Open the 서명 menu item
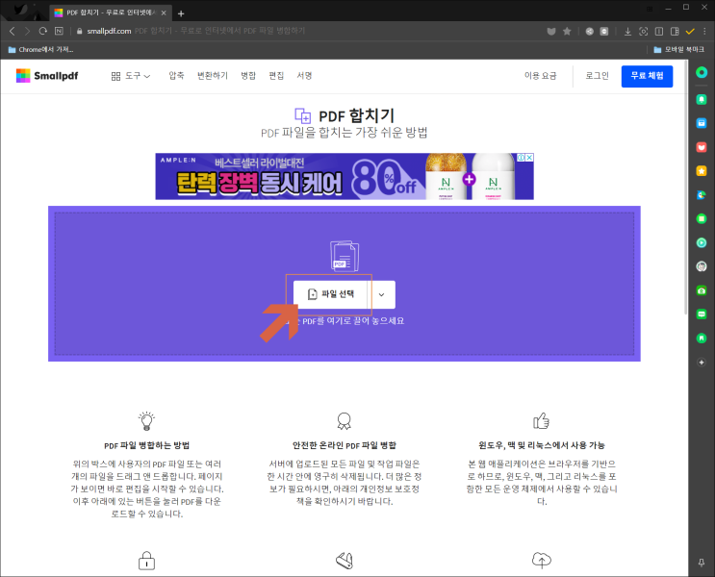This screenshot has height=577, width=715. point(305,76)
